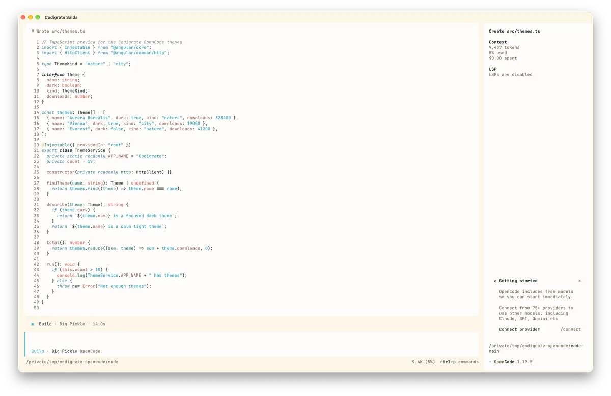The image size is (611, 396).
Task: Click the "run(): void {" line
Action: (x=64, y=264)
